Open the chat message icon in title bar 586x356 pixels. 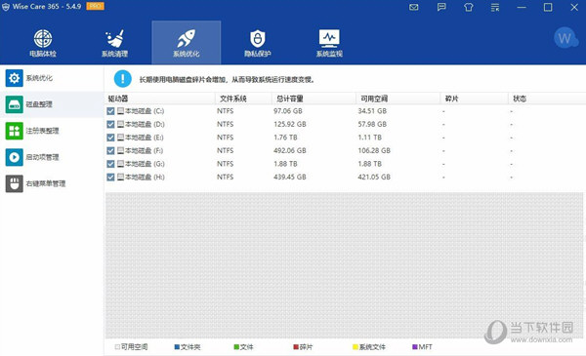pos(441,8)
